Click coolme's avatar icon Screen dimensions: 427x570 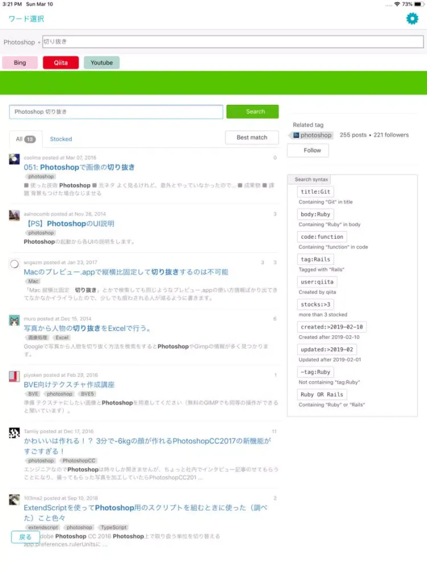(14, 159)
